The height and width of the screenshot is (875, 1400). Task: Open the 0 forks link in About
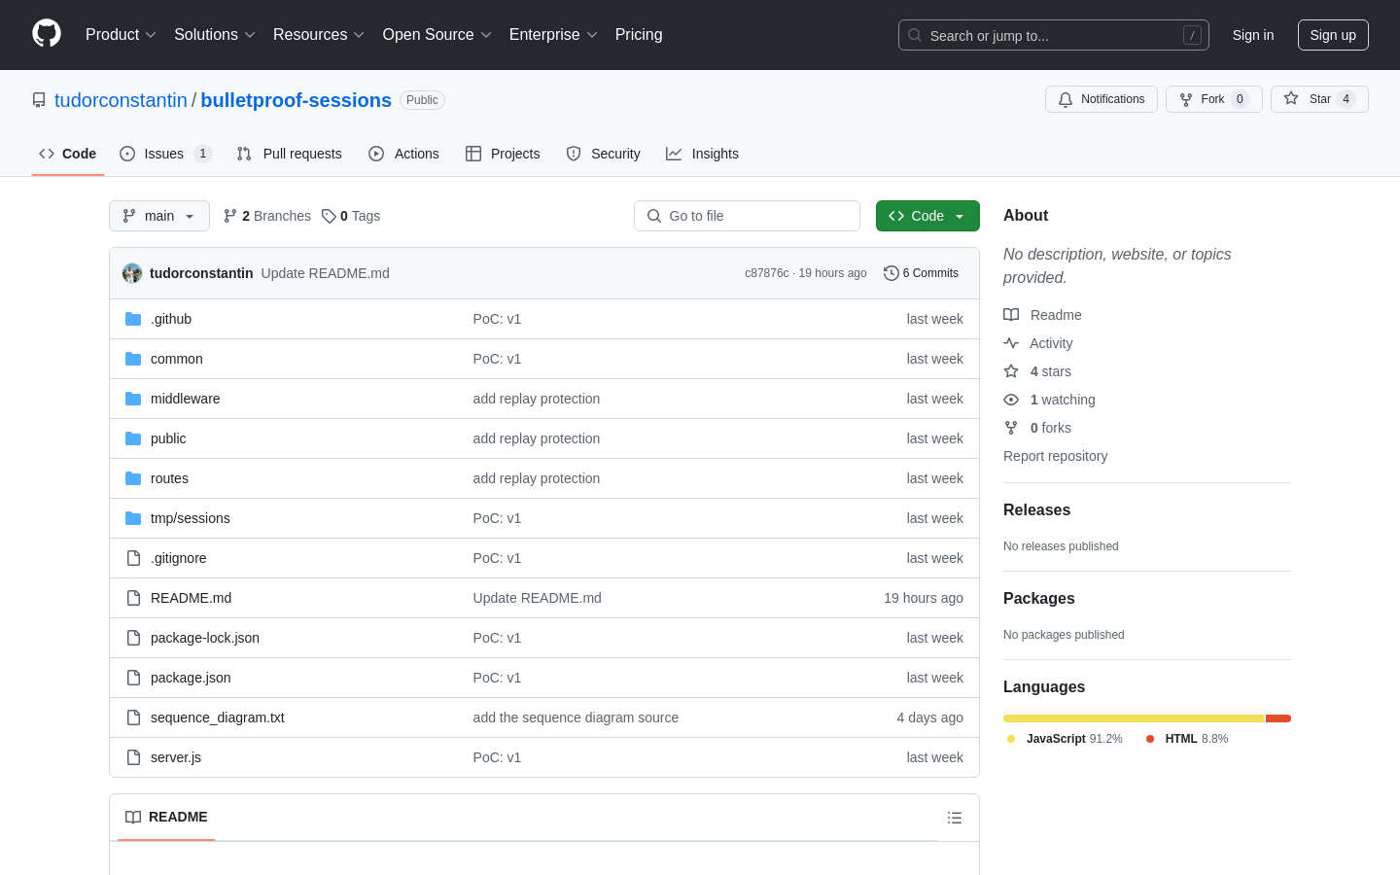[x=1037, y=428]
